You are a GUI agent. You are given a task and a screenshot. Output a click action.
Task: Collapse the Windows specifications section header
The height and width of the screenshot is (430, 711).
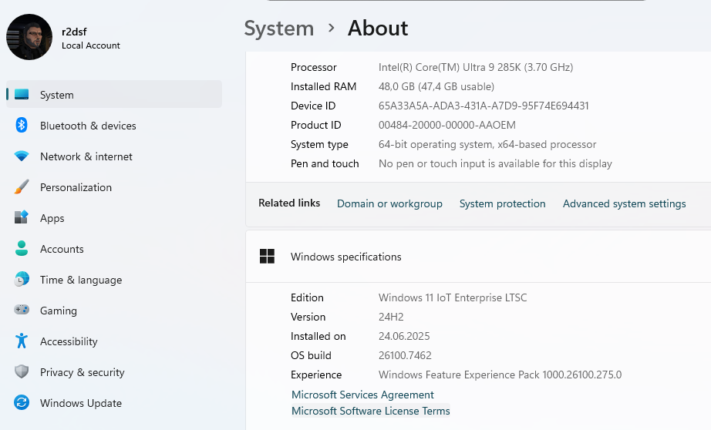tap(478, 257)
